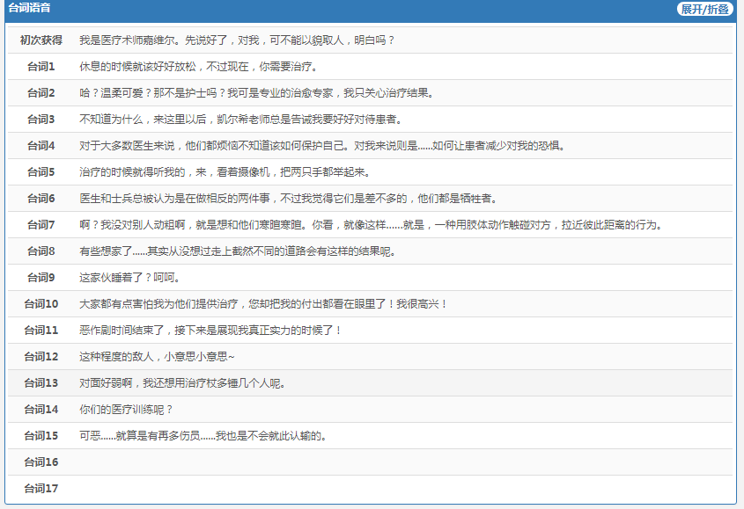Click the empty 台词16 row label
744x509 pixels.
[41, 462]
